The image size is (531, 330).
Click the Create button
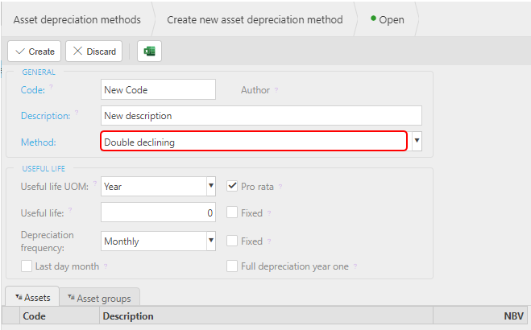click(x=34, y=52)
